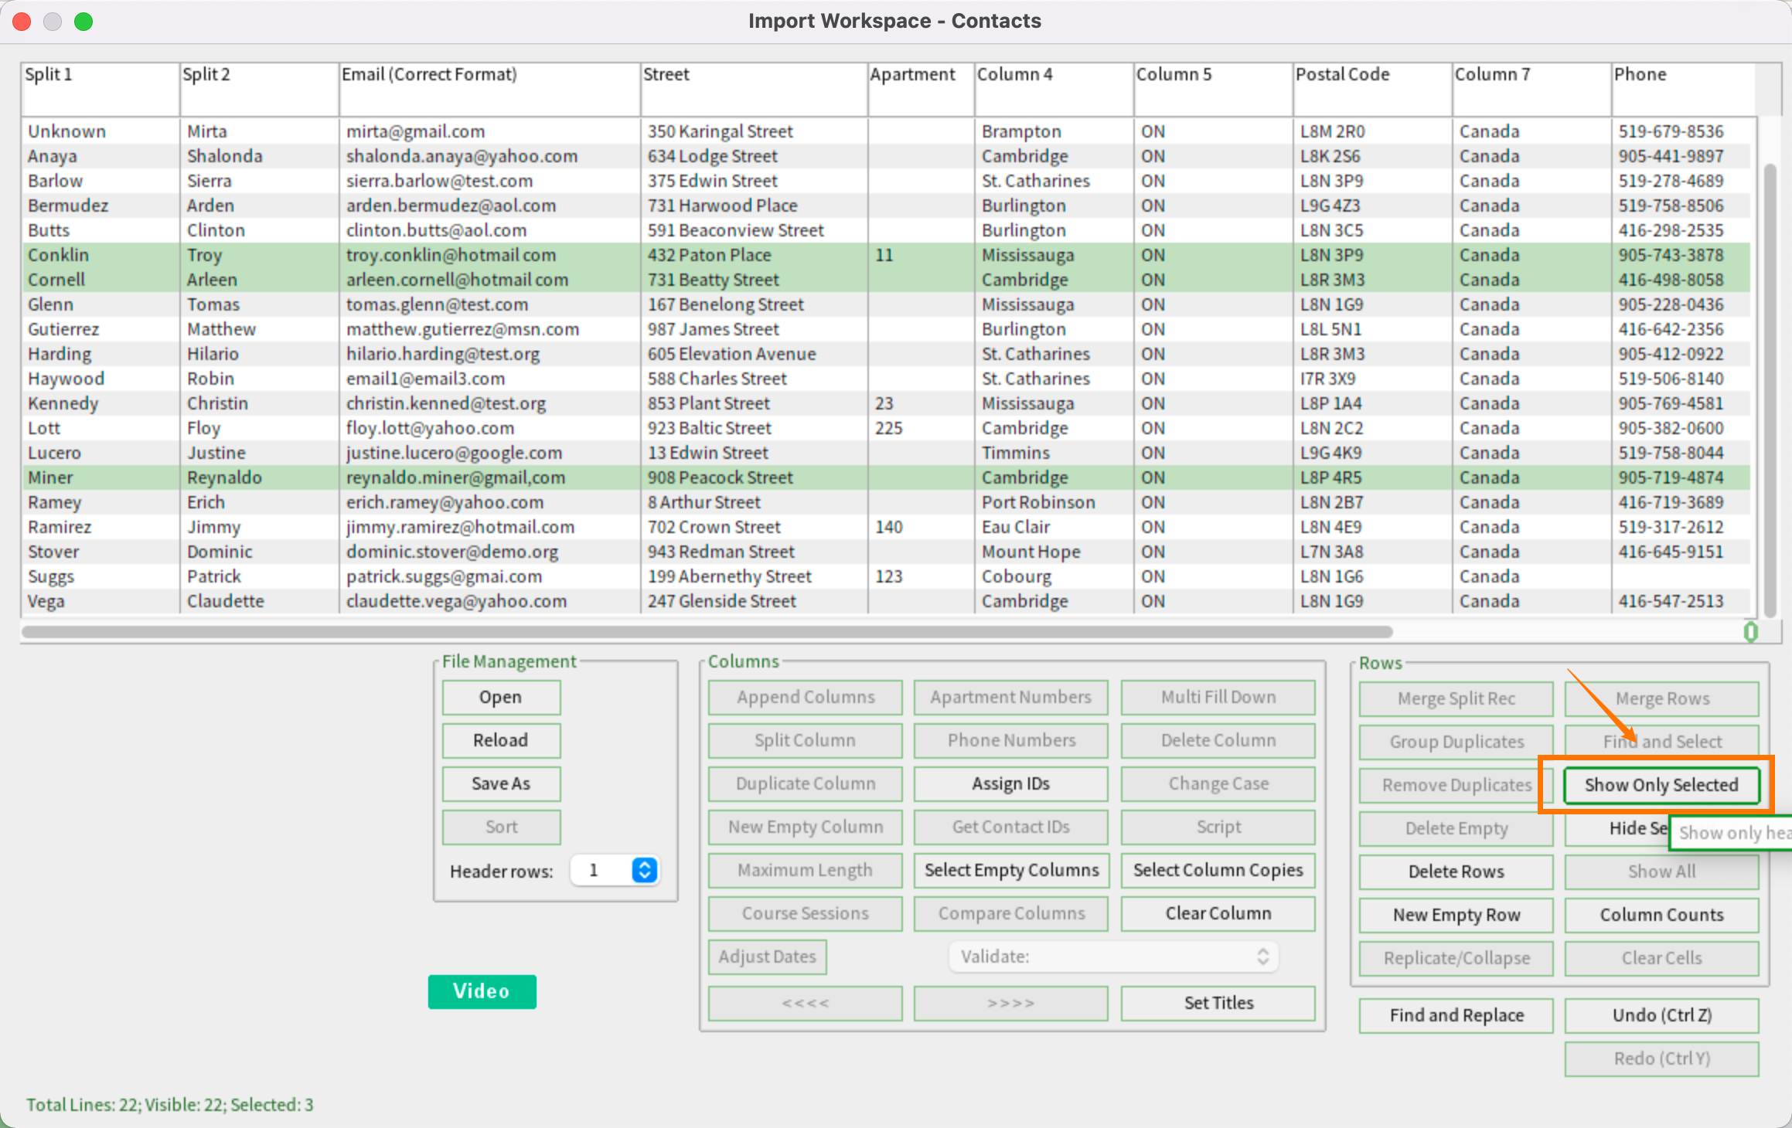Select the Split 1 column header
Screen dimensions: 1792x1128
click(101, 90)
